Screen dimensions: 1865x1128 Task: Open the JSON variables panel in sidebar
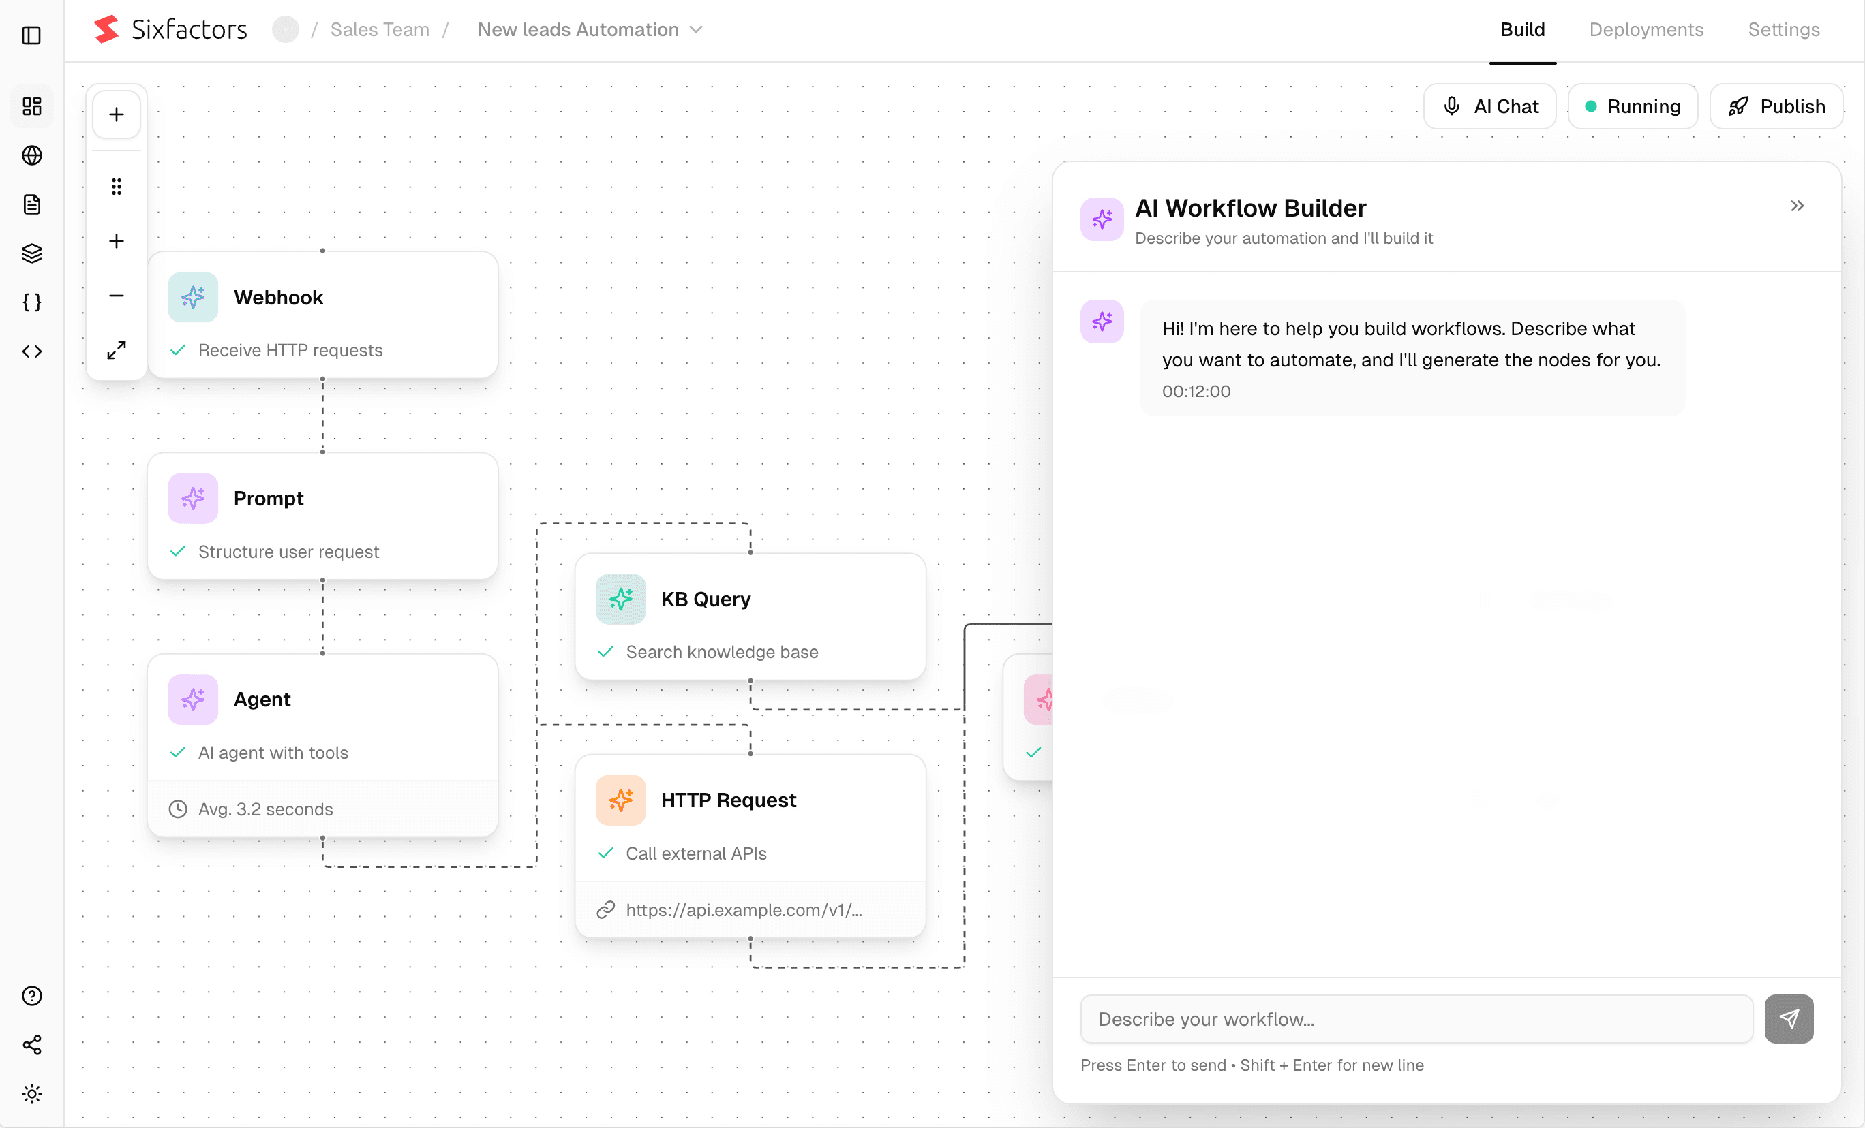pyautogui.click(x=32, y=302)
